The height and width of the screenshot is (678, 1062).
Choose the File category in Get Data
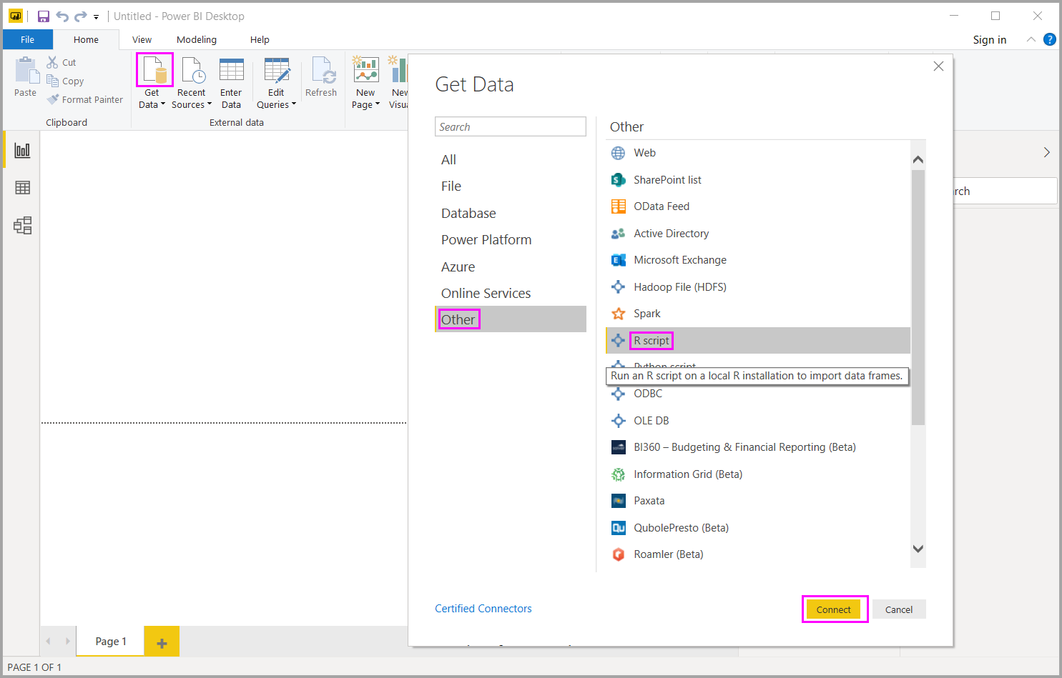511,186
